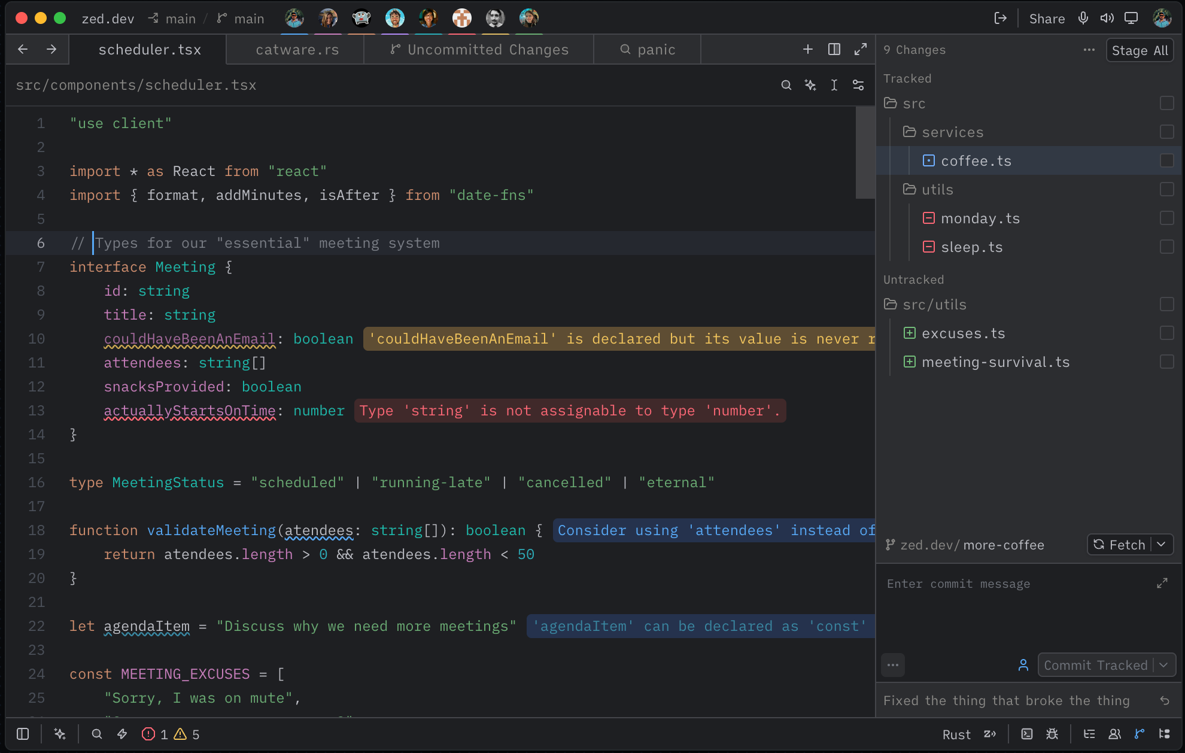Click the Stage All button

(x=1140, y=50)
